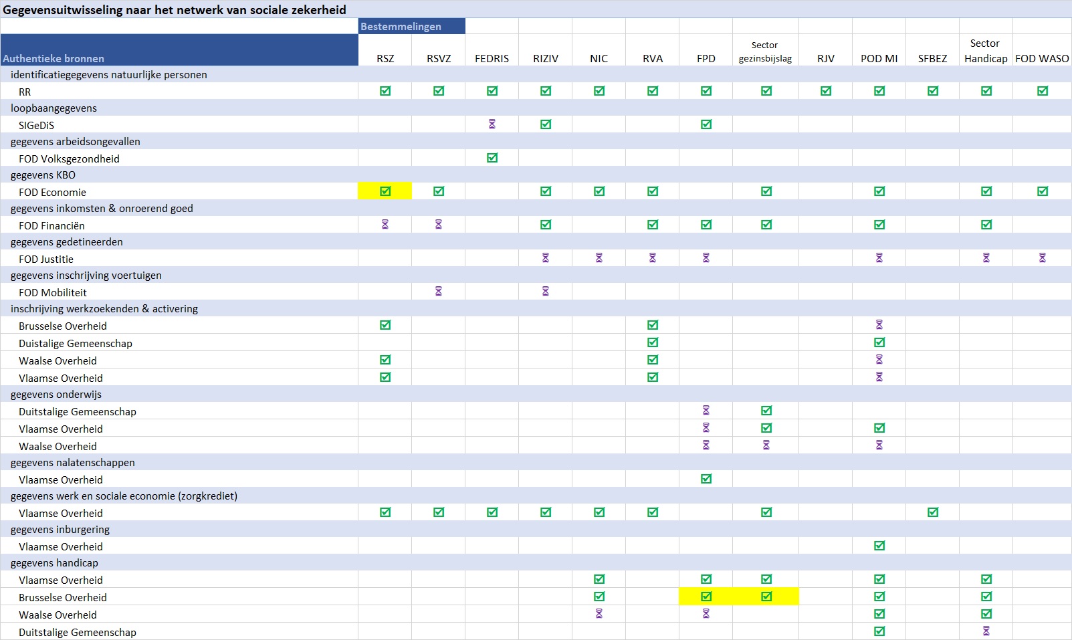Click the Sector gezinsbijslag column header
Screen dimensions: 1072x640
coord(765,51)
